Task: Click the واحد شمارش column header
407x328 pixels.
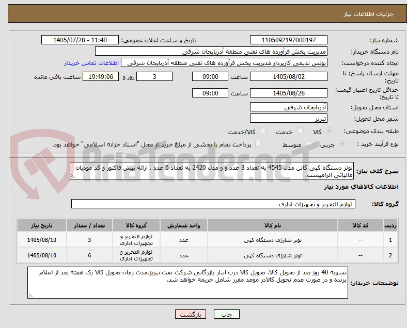Action: pyautogui.click(x=183, y=225)
